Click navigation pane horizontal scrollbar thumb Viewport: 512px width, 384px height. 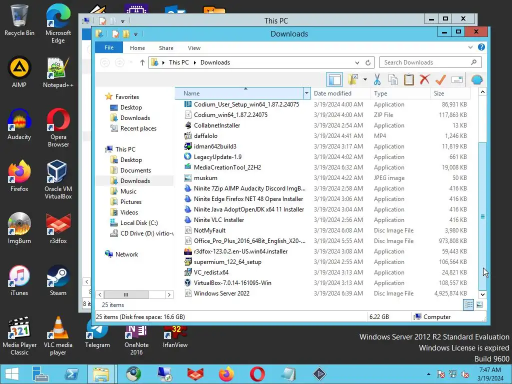pyautogui.click(x=126, y=295)
